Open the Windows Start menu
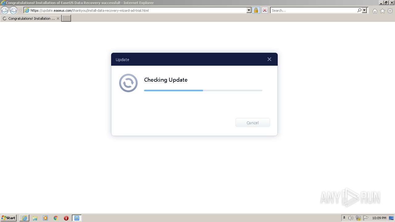 (x=9, y=218)
